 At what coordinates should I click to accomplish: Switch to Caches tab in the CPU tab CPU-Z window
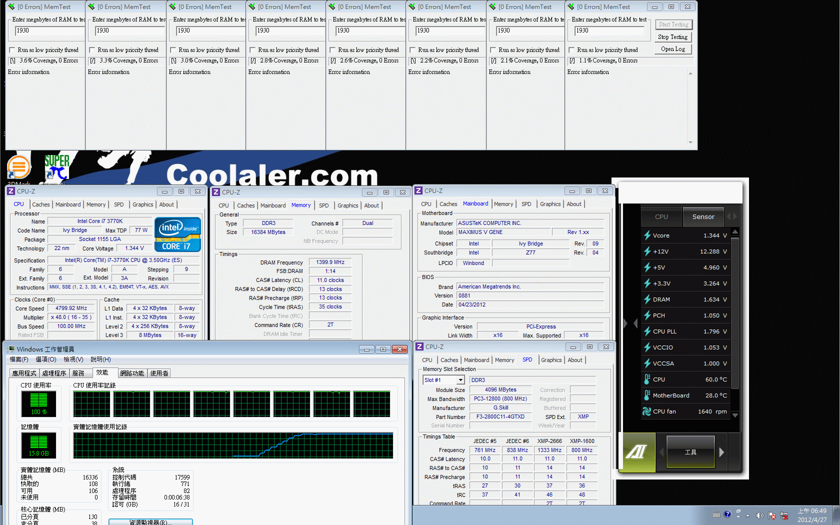pyautogui.click(x=41, y=204)
